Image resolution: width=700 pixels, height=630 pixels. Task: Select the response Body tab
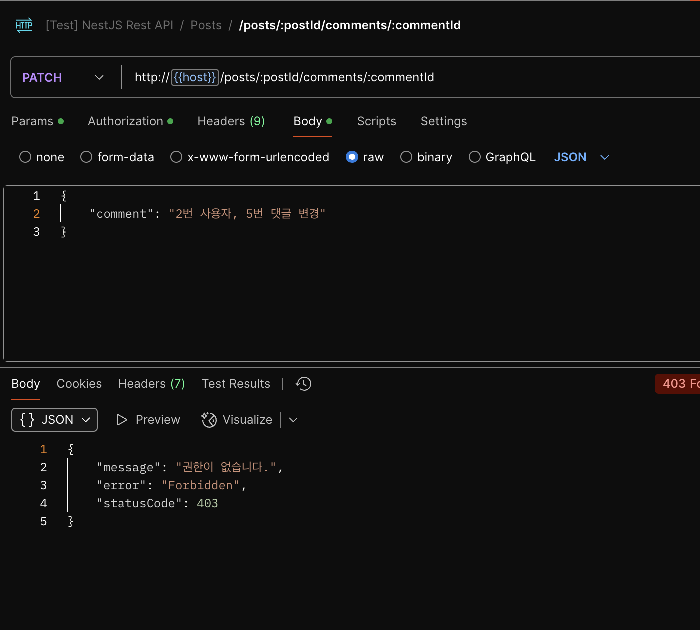tap(26, 384)
